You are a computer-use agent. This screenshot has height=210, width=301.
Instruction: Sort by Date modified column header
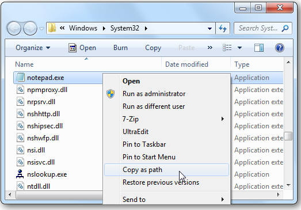coord(186,64)
